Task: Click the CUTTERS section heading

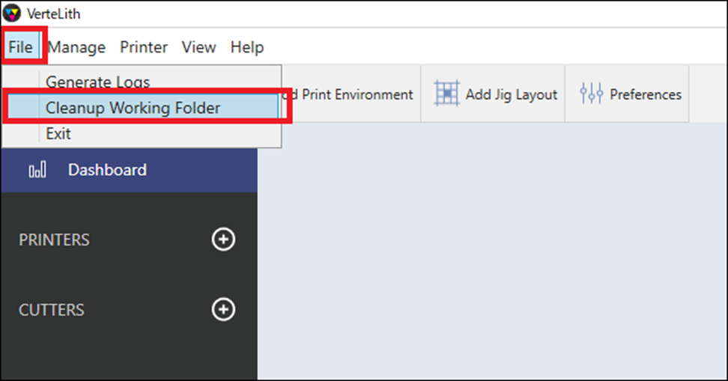Action: (52, 310)
